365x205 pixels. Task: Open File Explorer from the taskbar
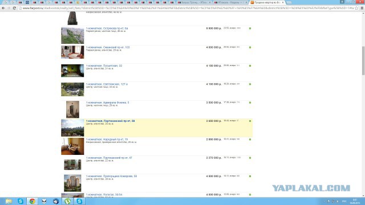coord(9,201)
